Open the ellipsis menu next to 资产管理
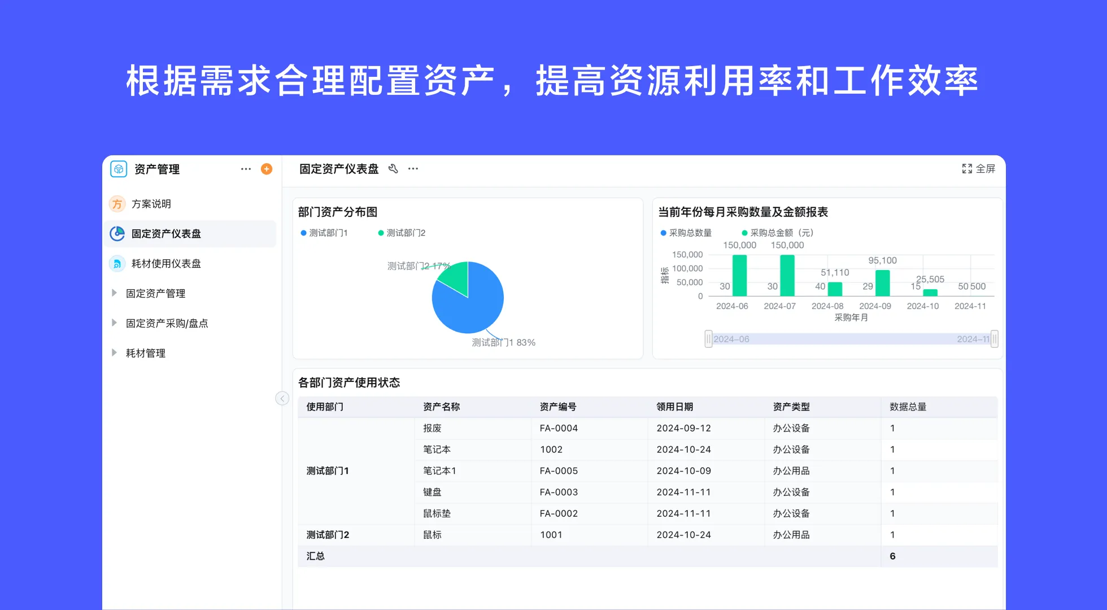The width and height of the screenshot is (1107, 610). [x=245, y=169]
